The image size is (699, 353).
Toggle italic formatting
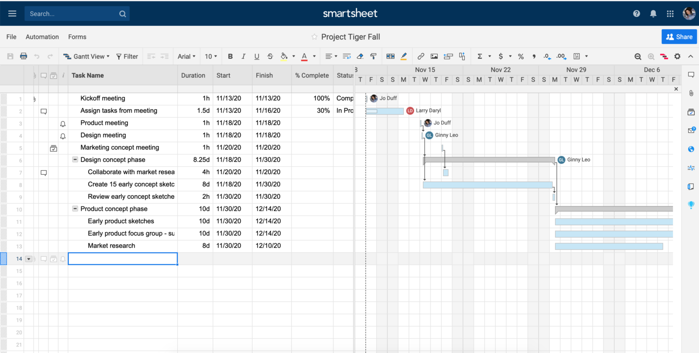tap(243, 56)
